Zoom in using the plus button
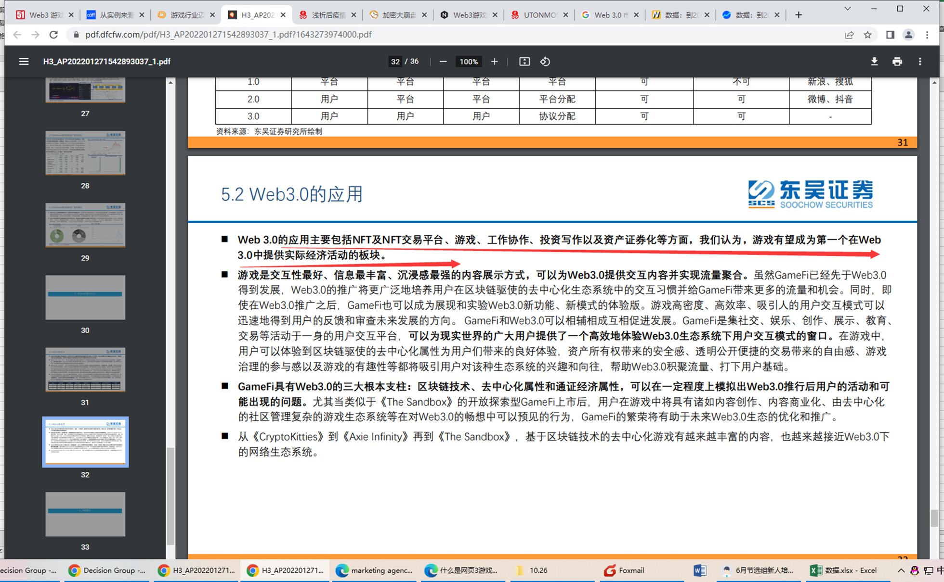 [x=494, y=62]
